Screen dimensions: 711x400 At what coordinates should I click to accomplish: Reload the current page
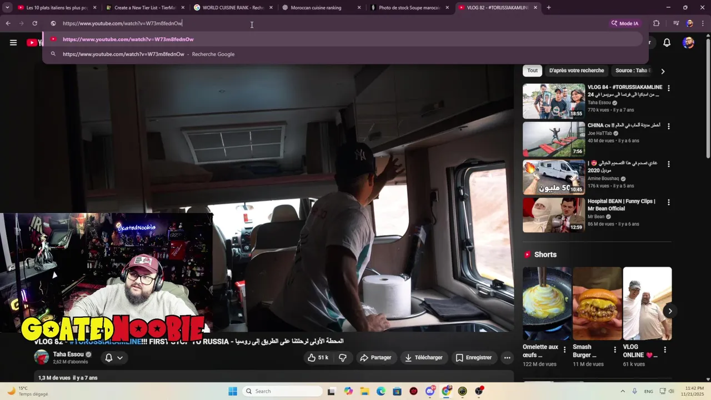tap(34, 23)
